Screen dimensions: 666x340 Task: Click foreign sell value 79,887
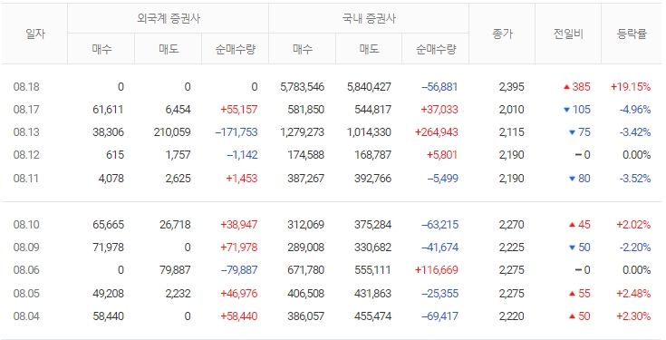(175, 270)
